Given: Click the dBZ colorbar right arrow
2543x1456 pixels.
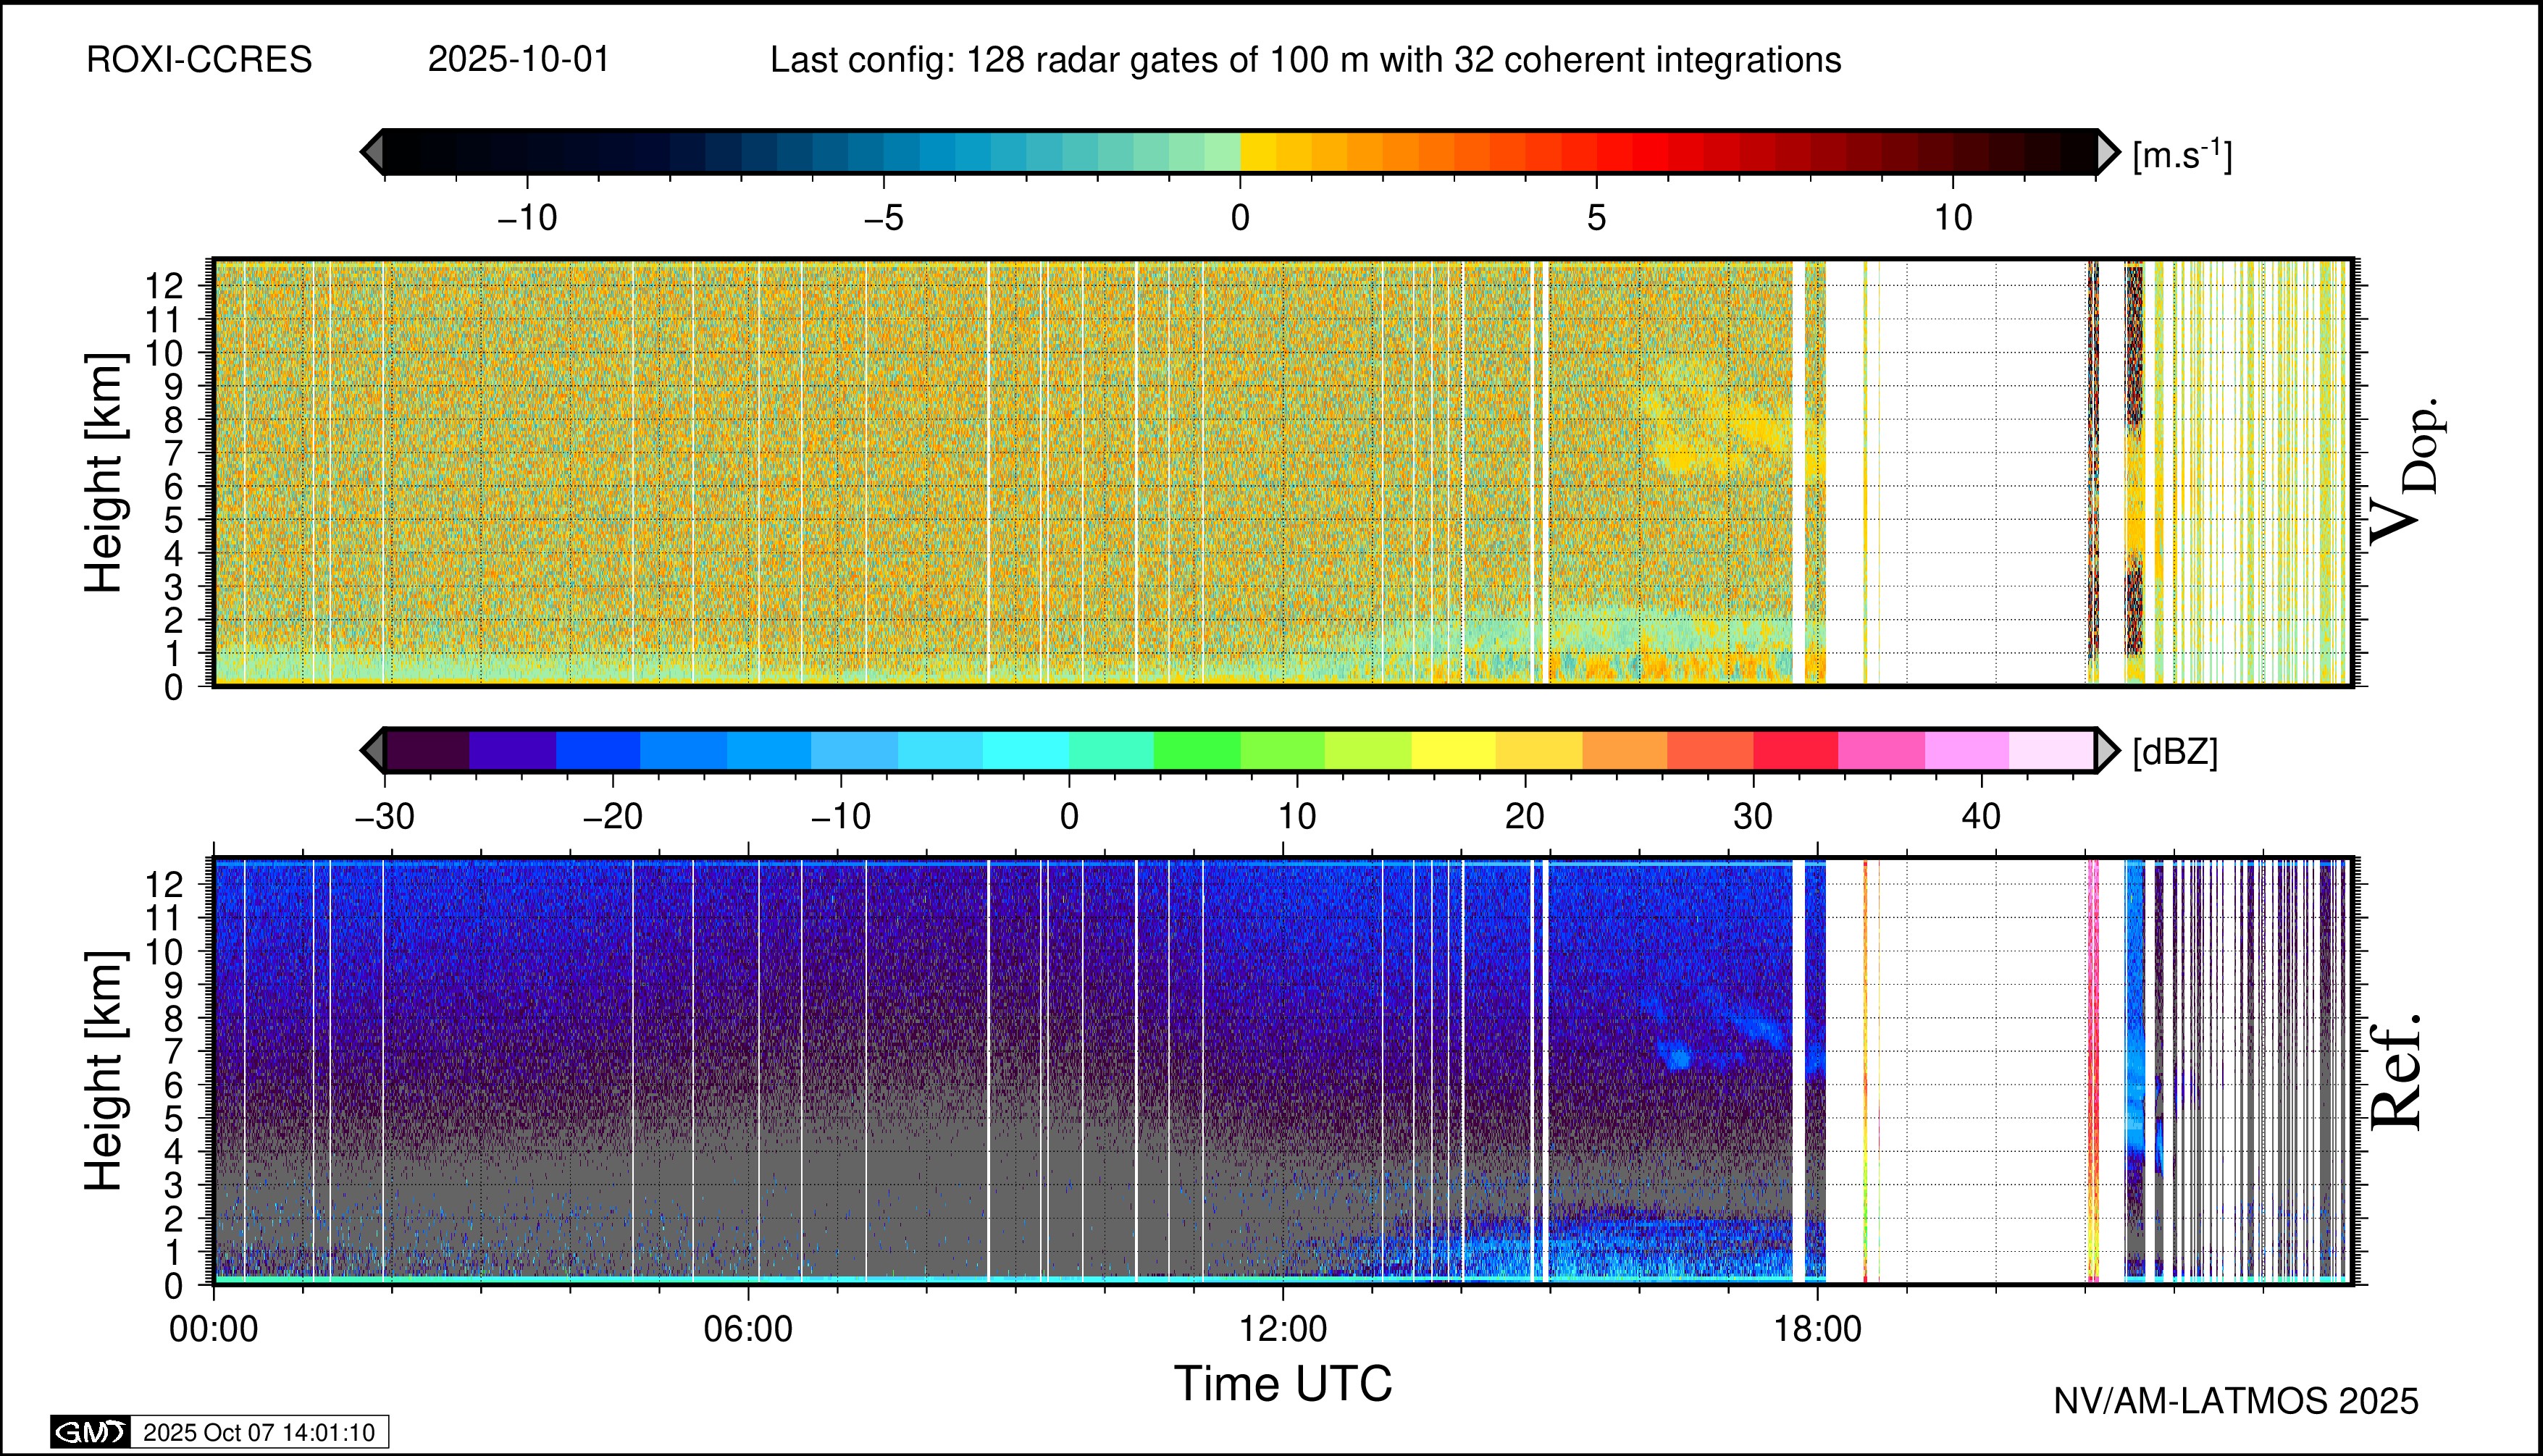Looking at the screenshot, I should 2107,750.
